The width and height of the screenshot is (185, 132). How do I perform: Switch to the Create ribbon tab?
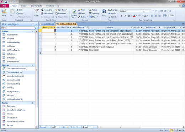(x=24, y=6)
